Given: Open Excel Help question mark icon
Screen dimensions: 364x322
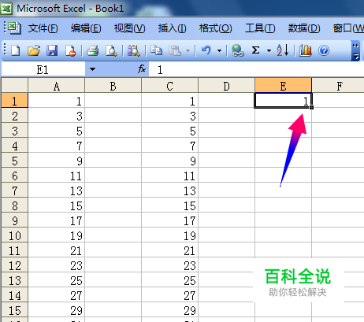Looking at the screenshot, I should point(324,50).
